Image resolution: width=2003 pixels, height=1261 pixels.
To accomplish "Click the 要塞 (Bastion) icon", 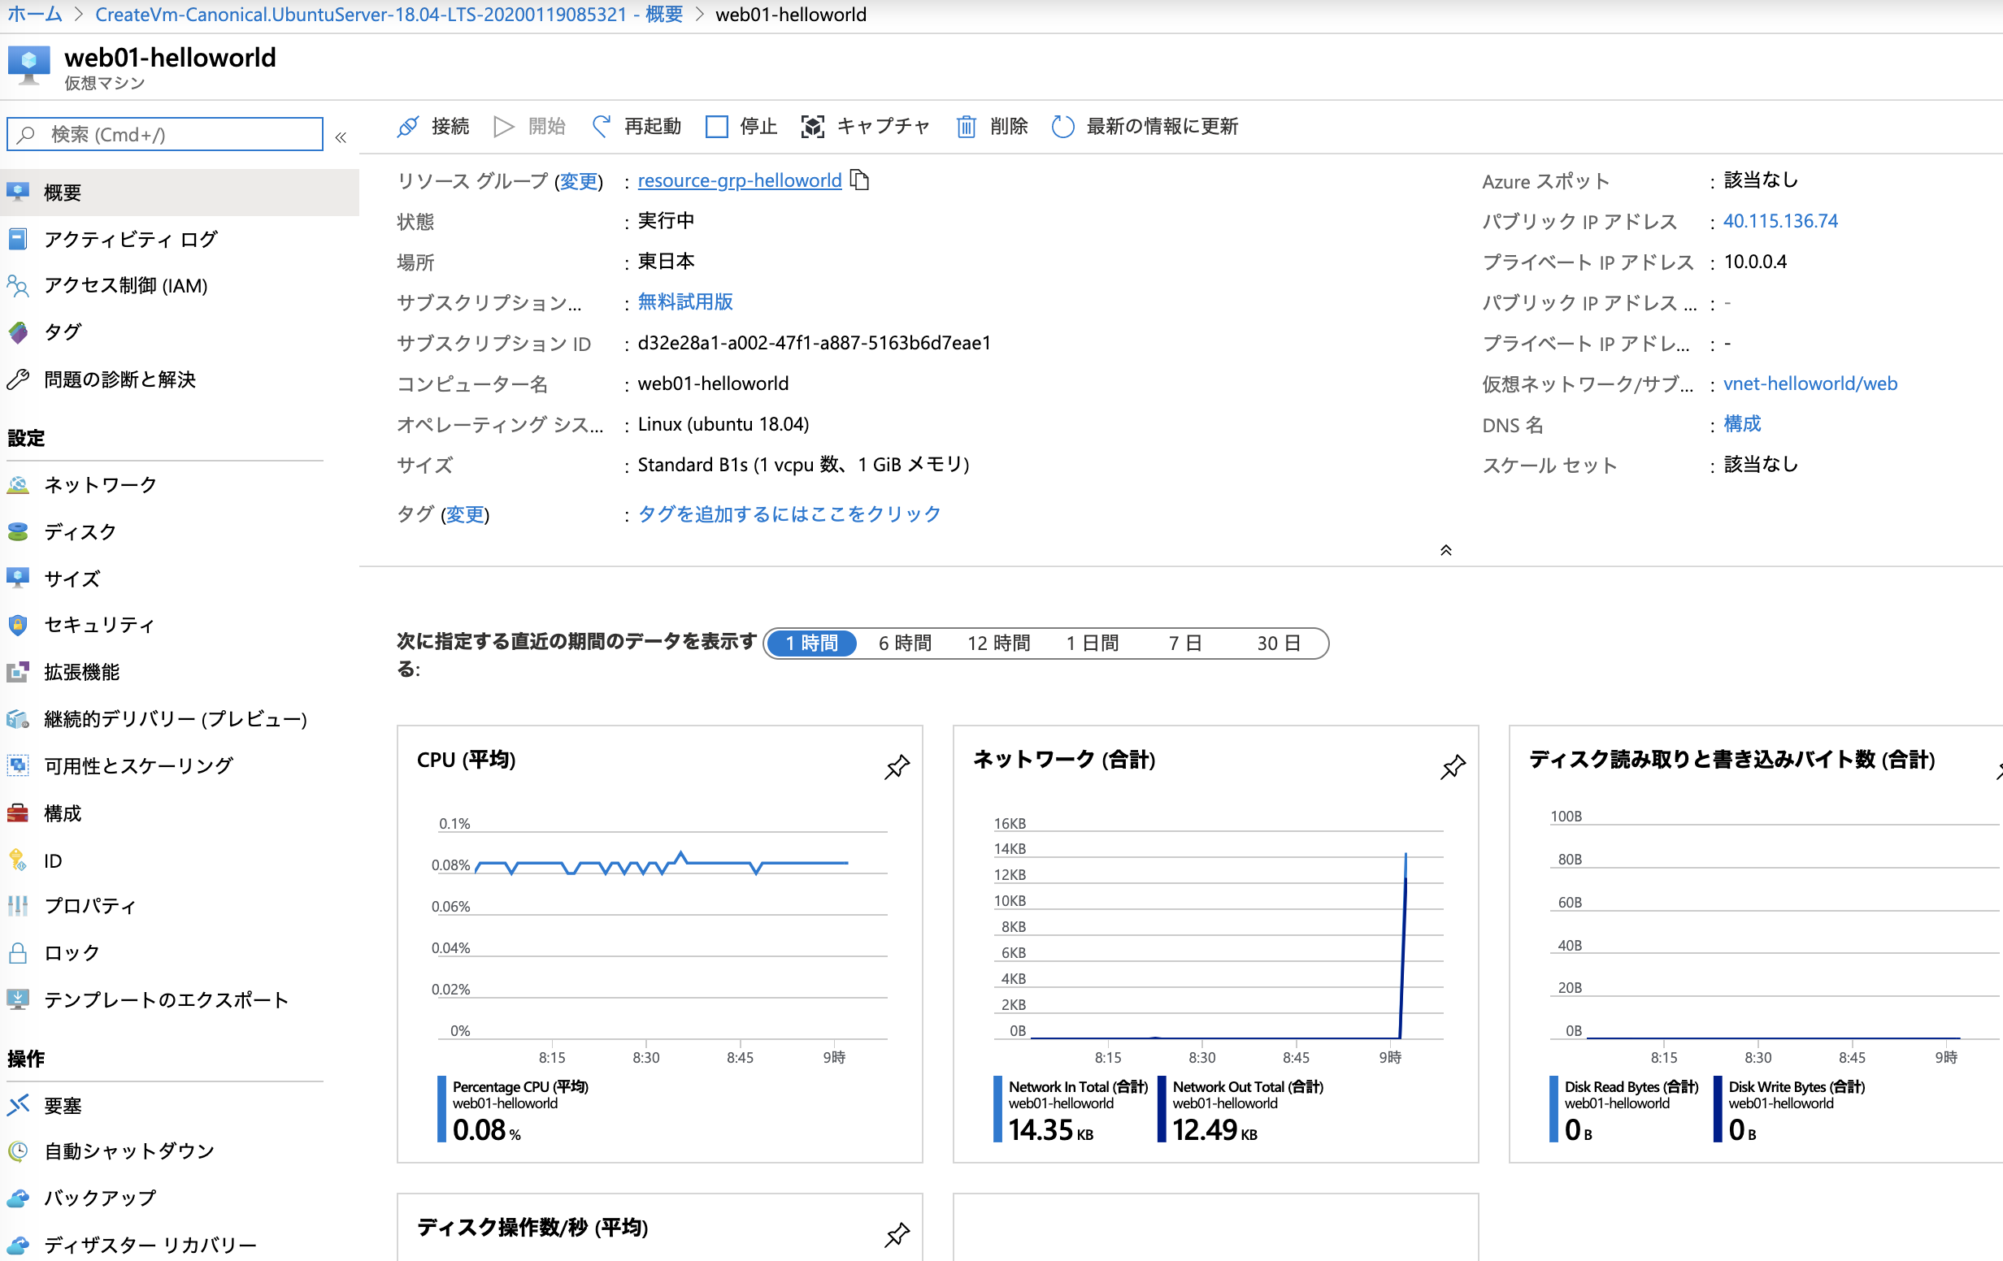I will 17,1105.
